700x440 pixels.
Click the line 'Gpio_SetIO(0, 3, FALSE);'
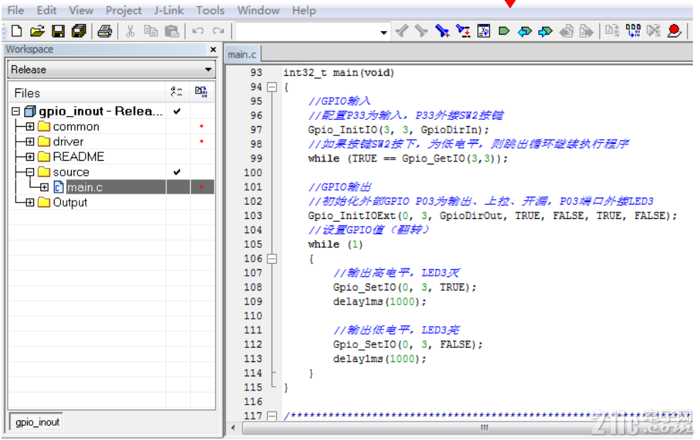click(x=408, y=344)
